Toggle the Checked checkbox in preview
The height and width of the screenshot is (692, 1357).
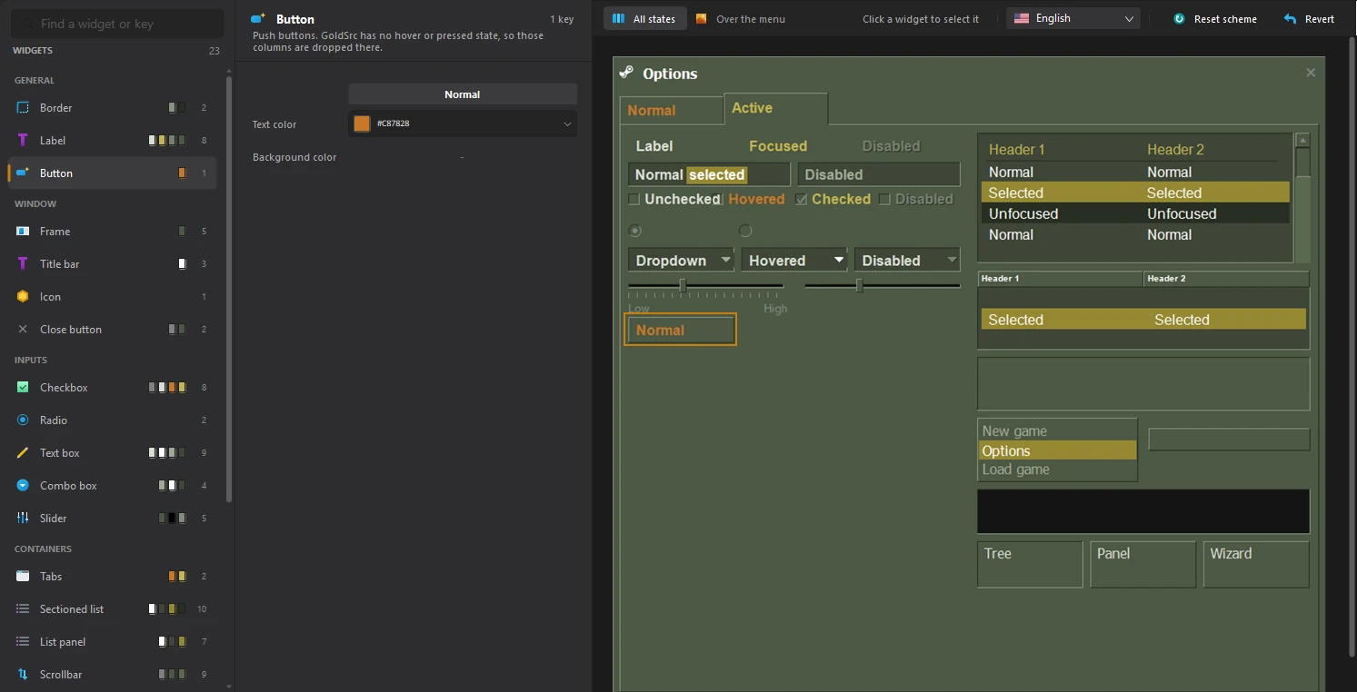[x=801, y=199]
